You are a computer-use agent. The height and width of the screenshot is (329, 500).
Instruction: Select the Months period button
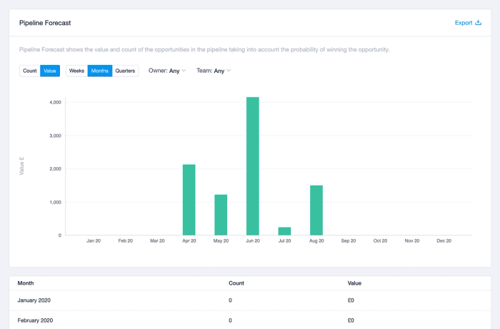click(100, 71)
